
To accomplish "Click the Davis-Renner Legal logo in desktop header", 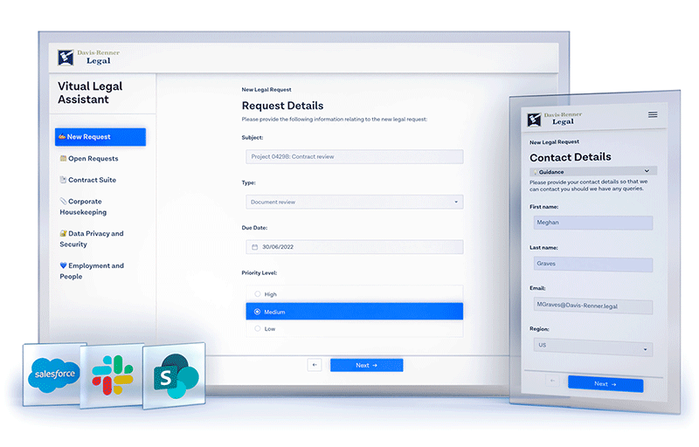I will (x=88, y=58).
